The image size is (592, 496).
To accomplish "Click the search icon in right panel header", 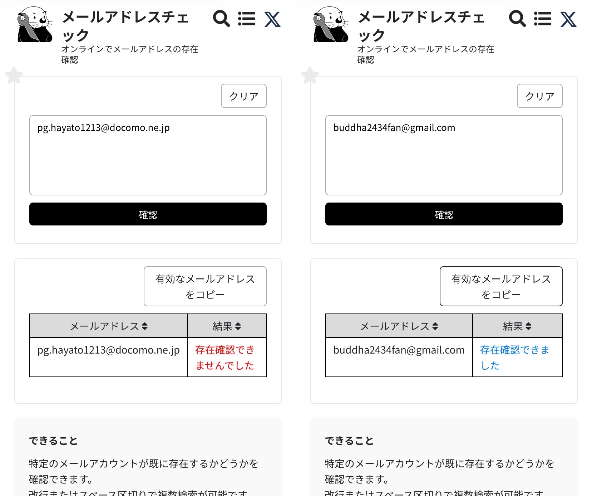I will click(x=517, y=19).
